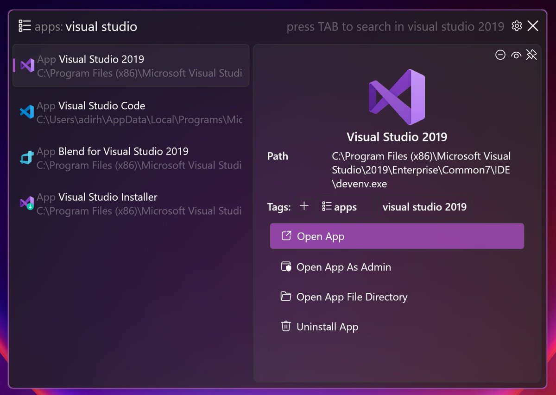Click the folder icon beside Open App File Directory
Viewport: 556px width, 395px height.
coord(286,296)
